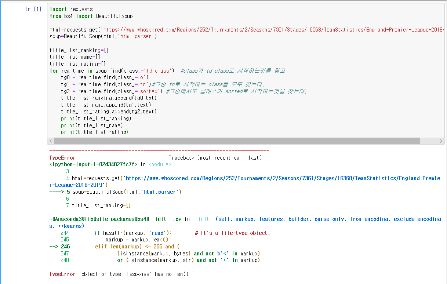Viewport: 447px width, 284px height.
Task: Select the In [1] cell prompt
Action: click(34, 9)
